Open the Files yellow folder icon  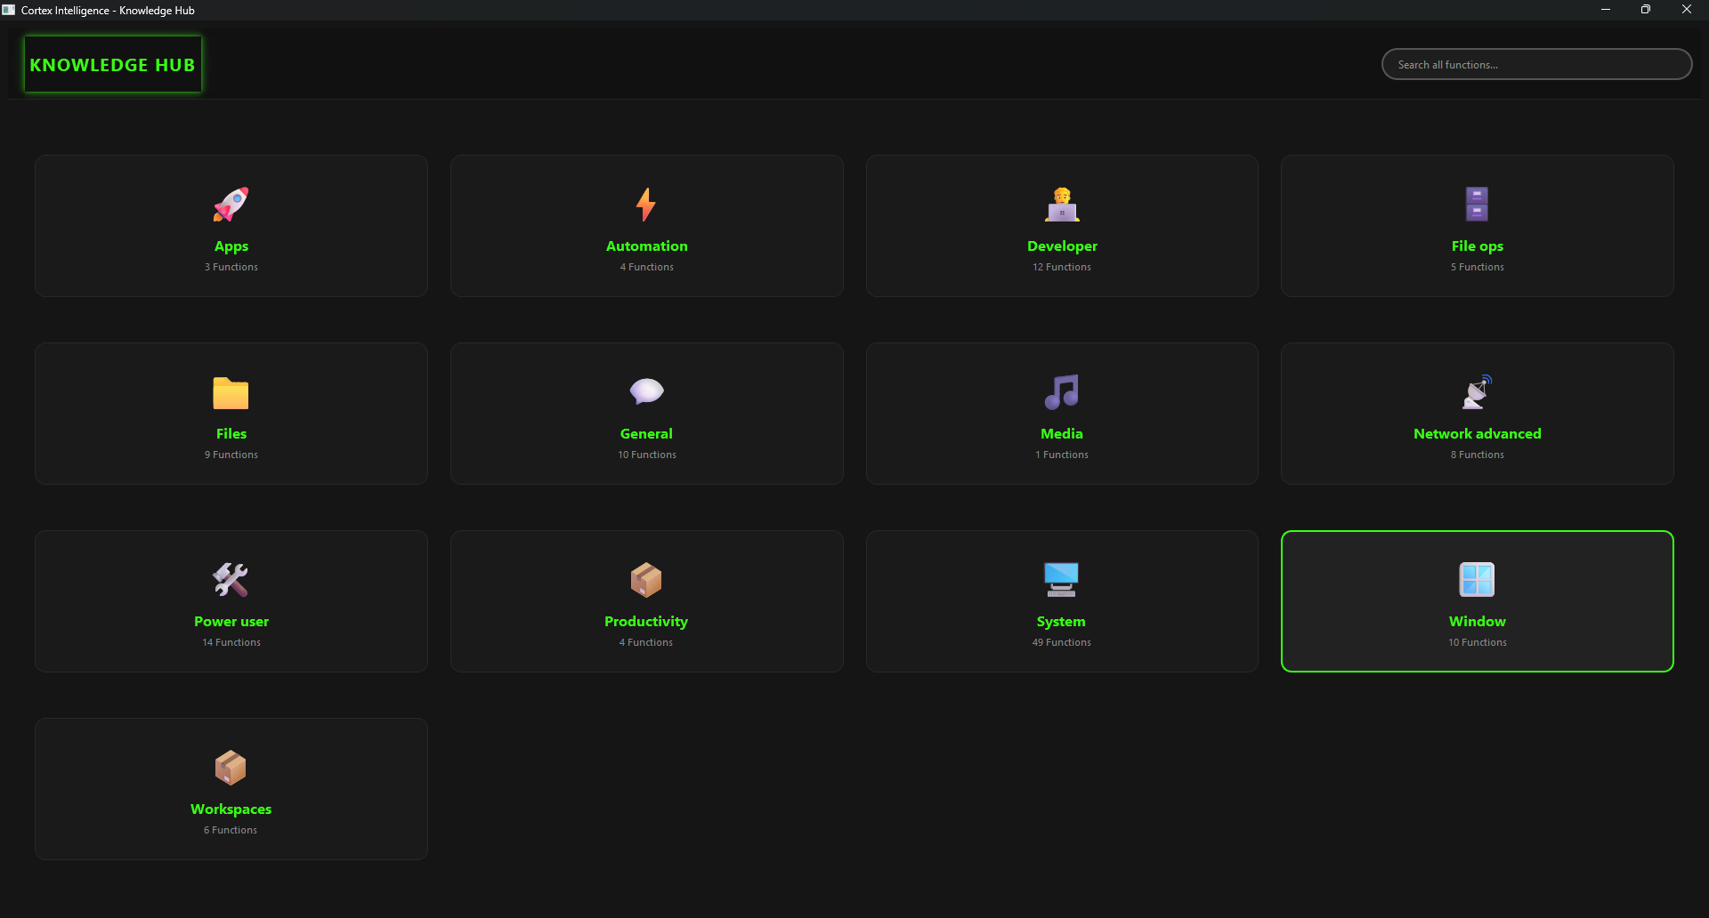pos(231,392)
